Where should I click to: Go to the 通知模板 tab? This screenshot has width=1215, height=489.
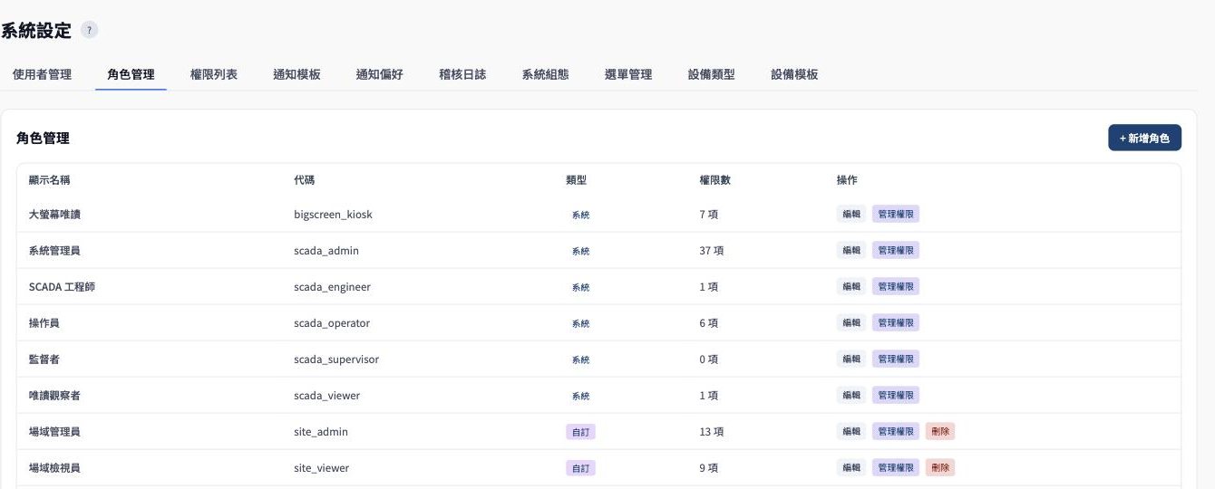pyautogui.click(x=296, y=74)
